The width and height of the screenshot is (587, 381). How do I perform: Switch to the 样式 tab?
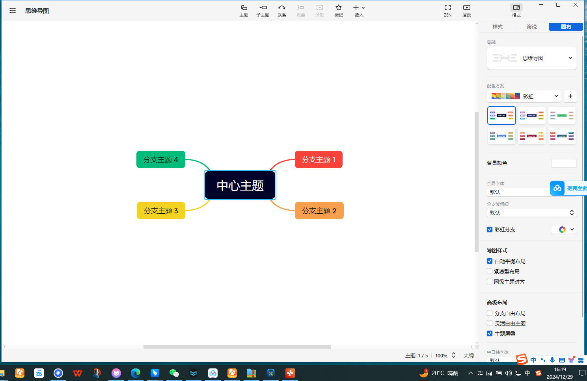[498, 27]
